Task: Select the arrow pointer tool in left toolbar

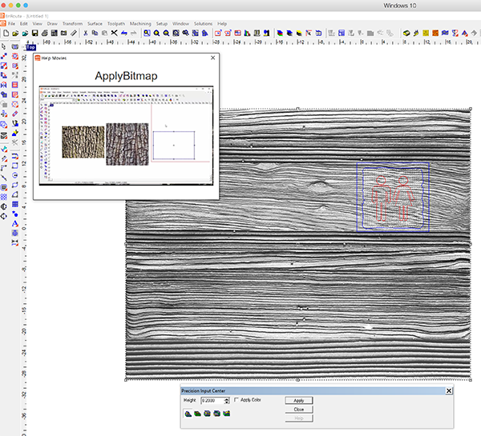Action: tap(5, 47)
